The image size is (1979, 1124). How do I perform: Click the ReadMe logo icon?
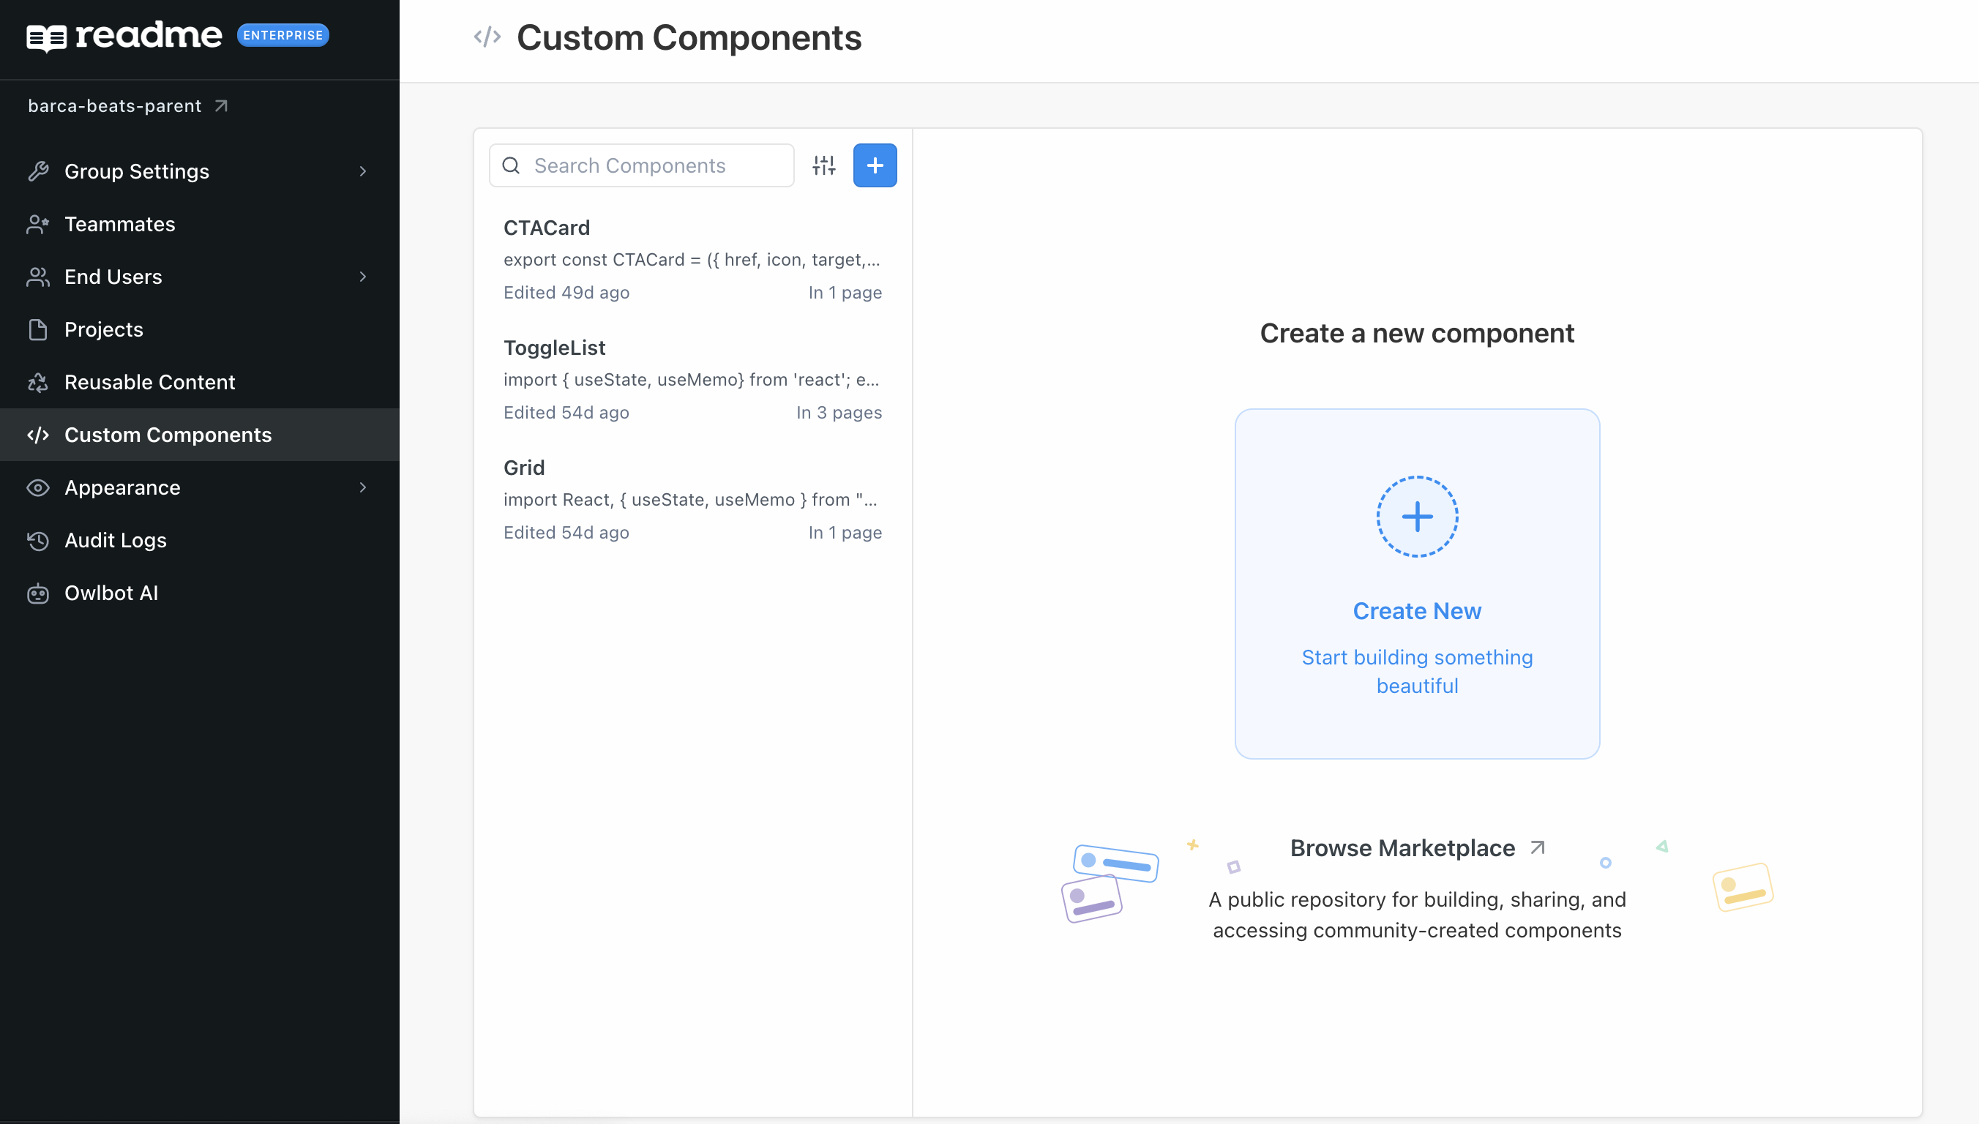46,37
